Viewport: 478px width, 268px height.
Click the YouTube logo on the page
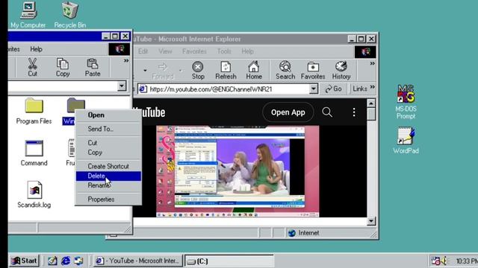(149, 112)
